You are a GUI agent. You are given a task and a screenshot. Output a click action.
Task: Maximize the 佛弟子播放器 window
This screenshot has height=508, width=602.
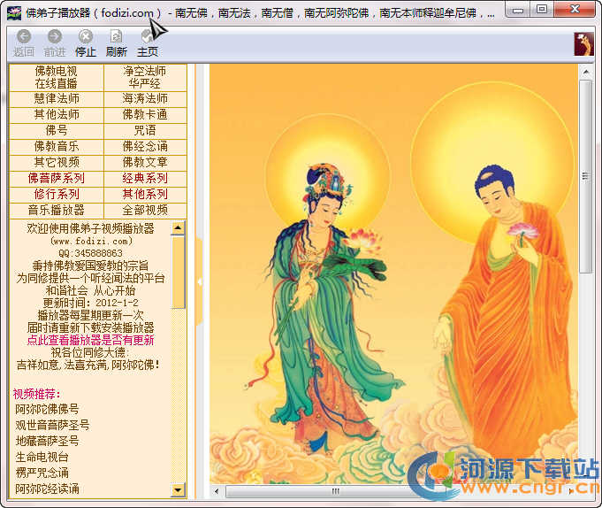542,10
